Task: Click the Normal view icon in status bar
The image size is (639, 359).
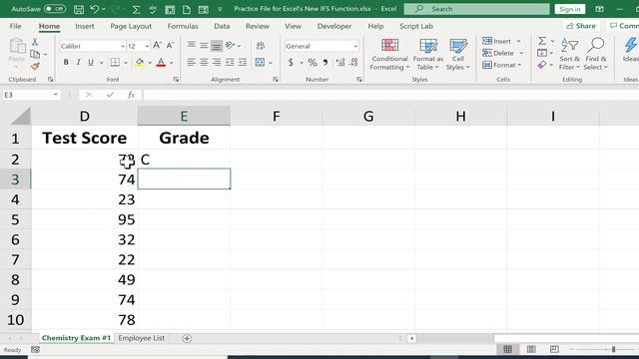Action: 508,349
